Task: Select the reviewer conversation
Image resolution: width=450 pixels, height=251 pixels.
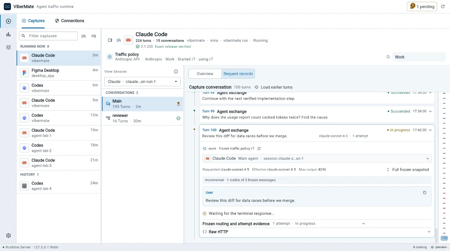Action: [142, 118]
